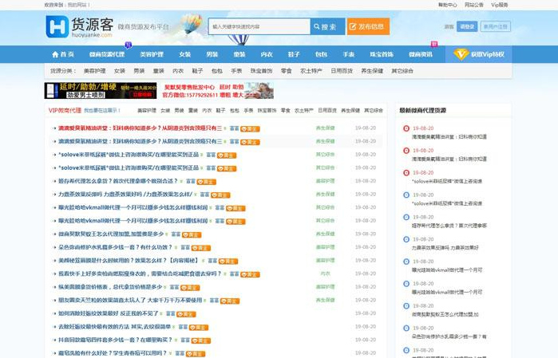Image resolution: width=558 pixels, height=358 pixels.
Task: Open 帮助中心 in the top bar
Action: tap(447, 5)
